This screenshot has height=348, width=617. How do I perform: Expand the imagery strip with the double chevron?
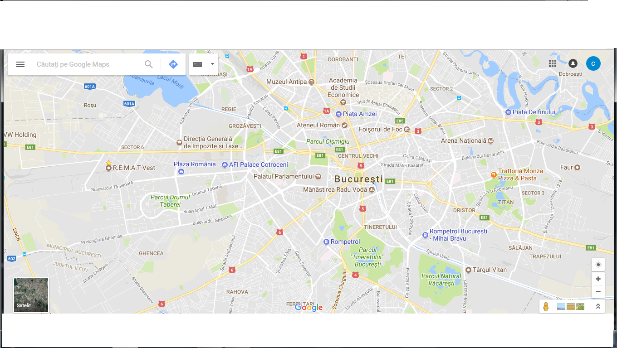[x=598, y=307]
